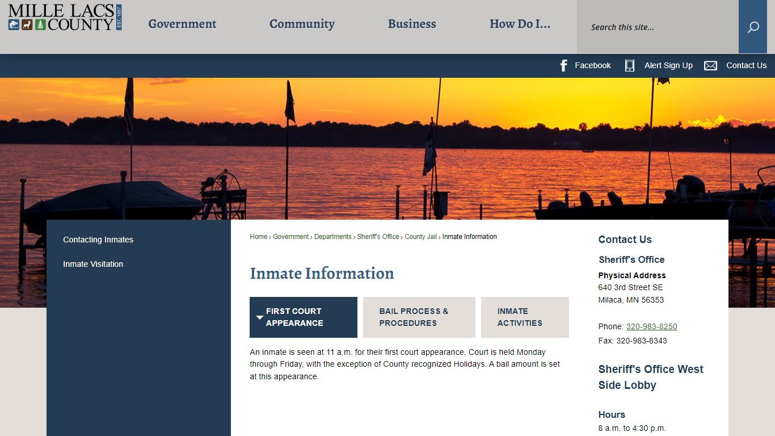
Task: Go to Inmate Visitation page
Action: coord(93,264)
